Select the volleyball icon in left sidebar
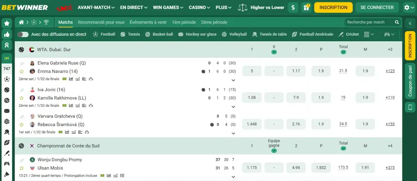 (7, 122)
